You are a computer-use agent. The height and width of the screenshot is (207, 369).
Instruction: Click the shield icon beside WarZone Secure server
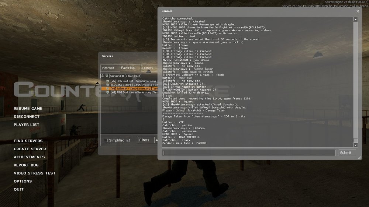pos(107,85)
